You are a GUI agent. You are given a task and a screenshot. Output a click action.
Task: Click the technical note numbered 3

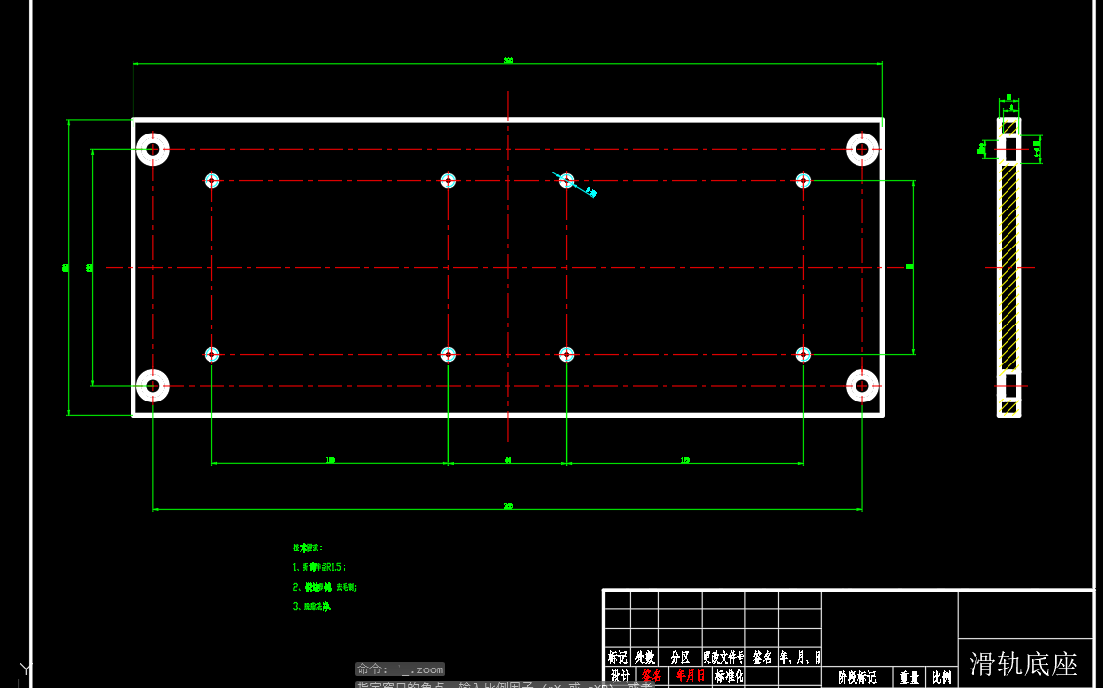click(312, 606)
